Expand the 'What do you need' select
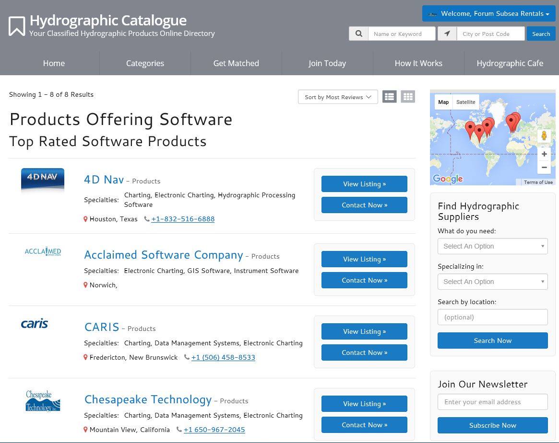 click(492, 246)
